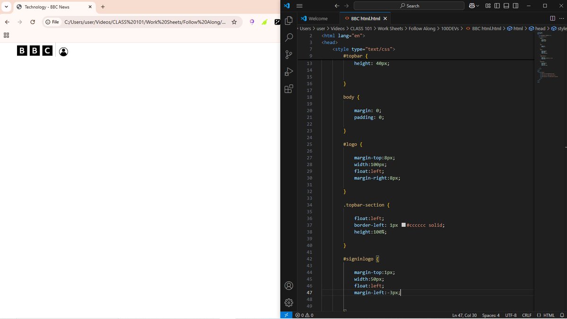567x319 pixels.
Task: Bookmark this page with the star icon
Action: click(x=234, y=22)
